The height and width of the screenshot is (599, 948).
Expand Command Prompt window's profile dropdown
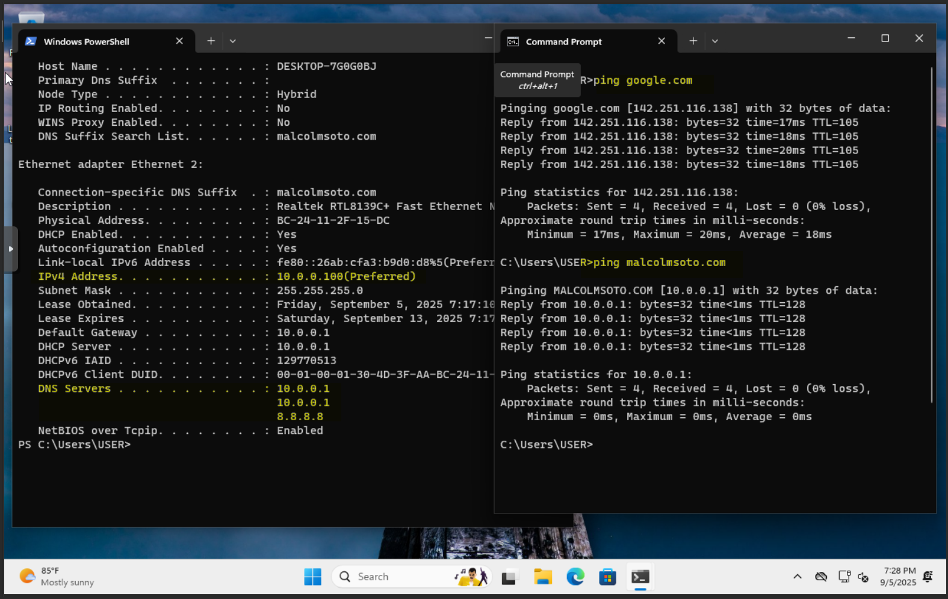pyautogui.click(x=715, y=41)
